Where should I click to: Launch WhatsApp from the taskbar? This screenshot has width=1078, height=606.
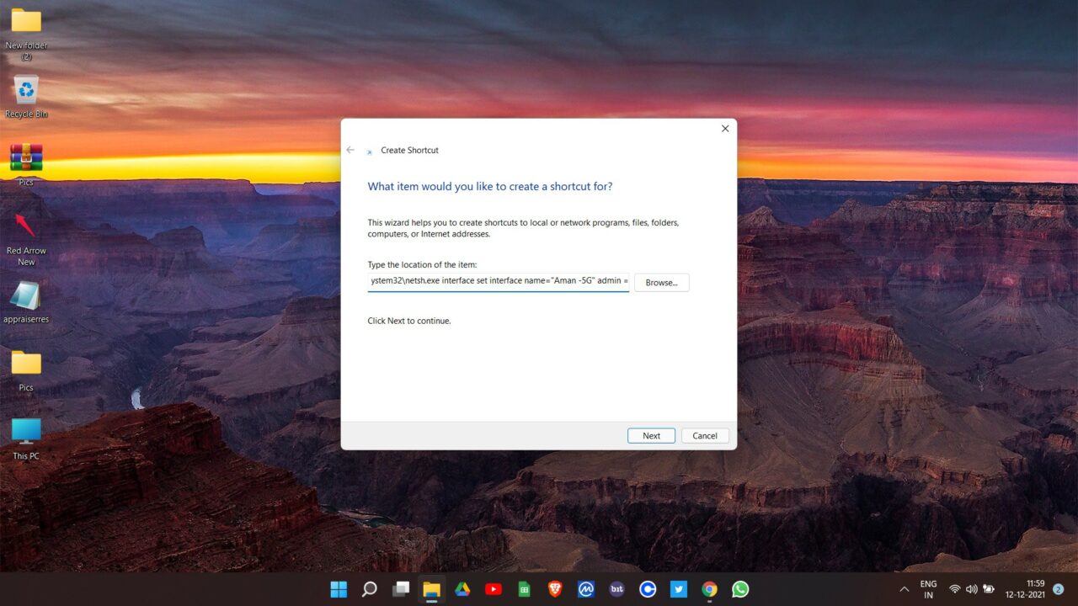[740, 589]
